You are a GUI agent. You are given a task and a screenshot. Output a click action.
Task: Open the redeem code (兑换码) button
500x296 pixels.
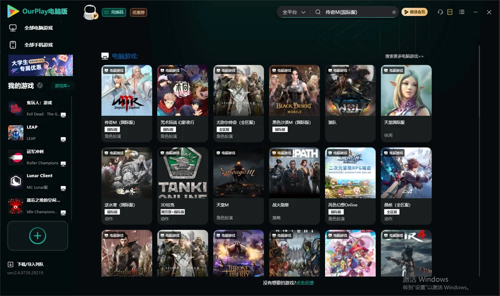tap(114, 12)
